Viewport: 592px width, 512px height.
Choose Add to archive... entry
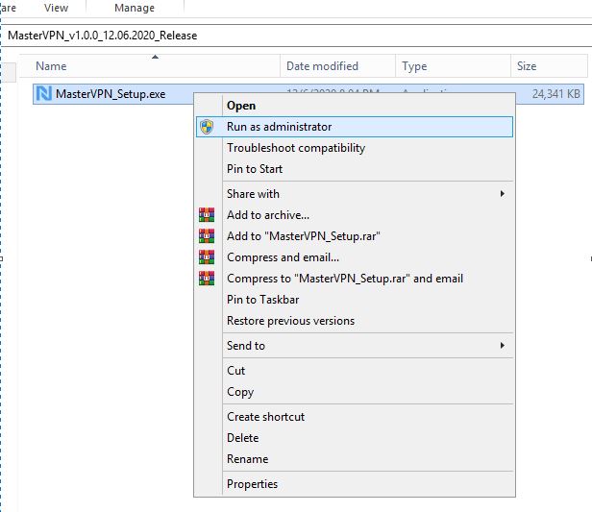pyautogui.click(x=355, y=214)
